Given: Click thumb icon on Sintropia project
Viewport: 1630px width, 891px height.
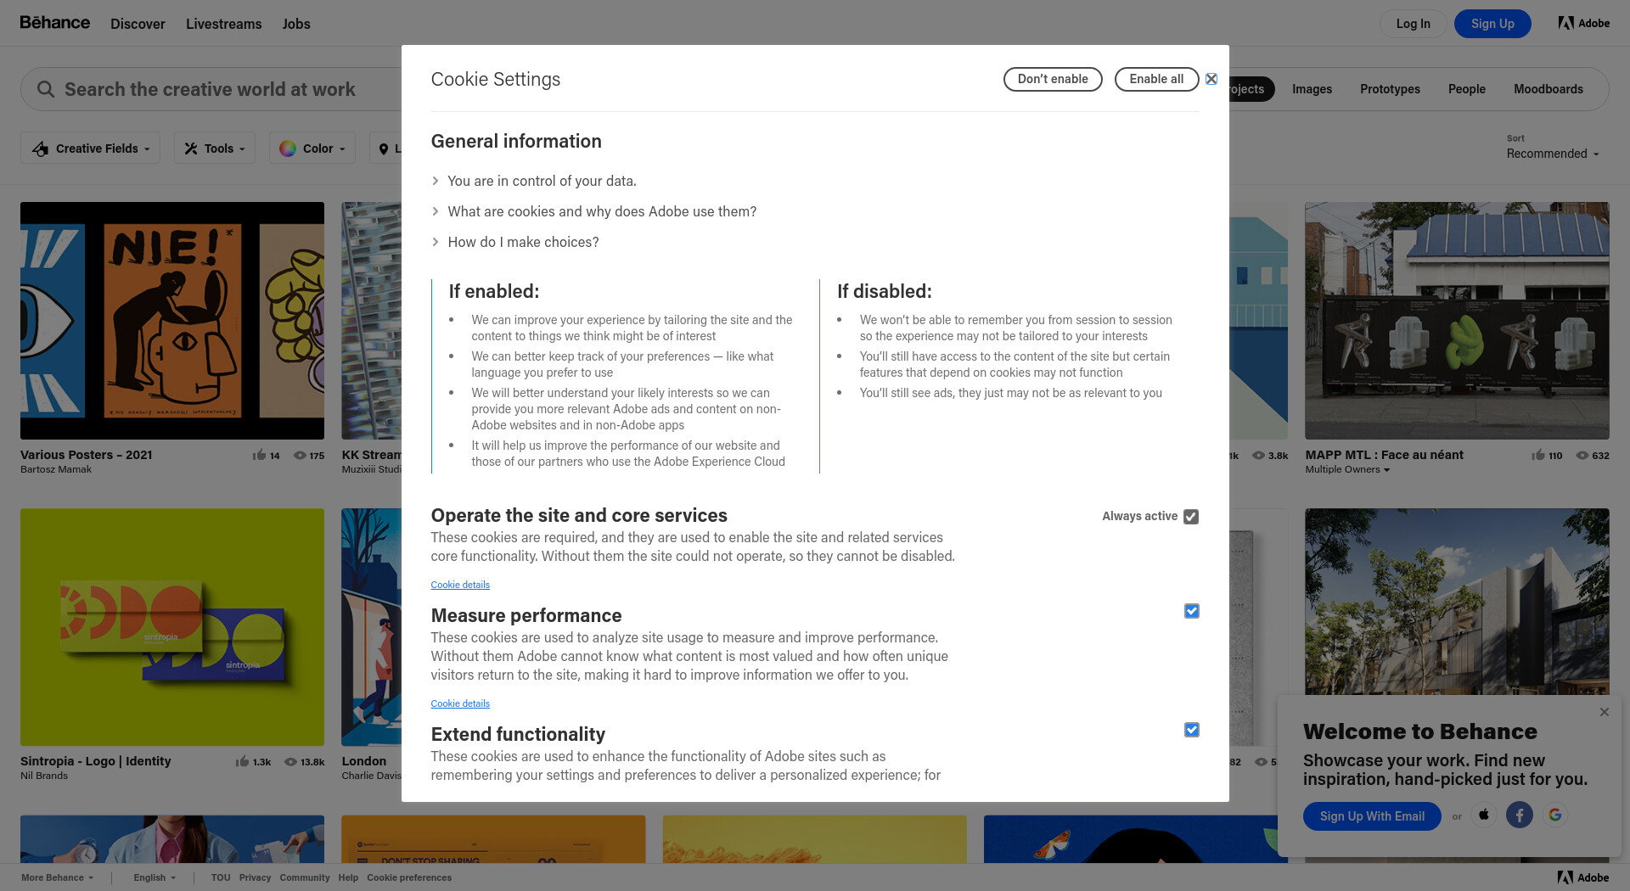Looking at the screenshot, I should tap(242, 761).
